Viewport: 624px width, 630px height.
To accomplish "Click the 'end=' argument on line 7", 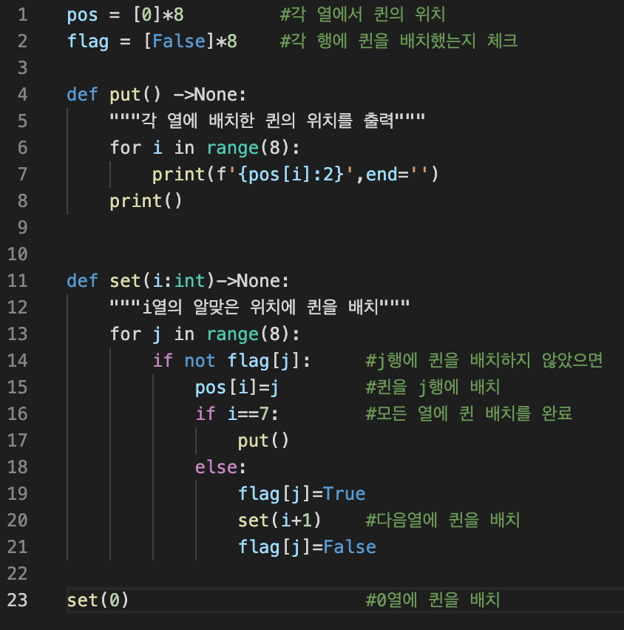I will tap(387, 175).
